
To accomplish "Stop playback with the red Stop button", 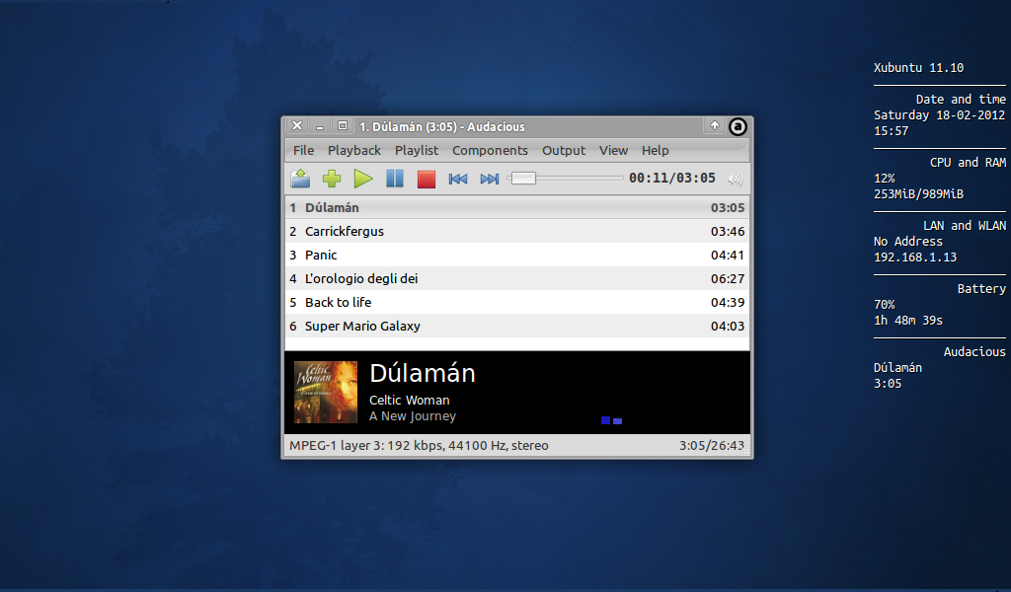I will [427, 179].
